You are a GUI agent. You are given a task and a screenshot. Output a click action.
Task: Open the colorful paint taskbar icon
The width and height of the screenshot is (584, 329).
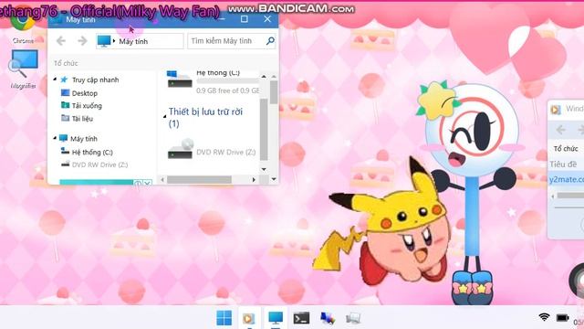click(x=328, y=318)
